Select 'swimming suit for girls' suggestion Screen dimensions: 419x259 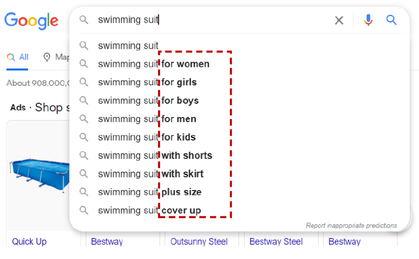pyautogui.click(x=147, y=82)
